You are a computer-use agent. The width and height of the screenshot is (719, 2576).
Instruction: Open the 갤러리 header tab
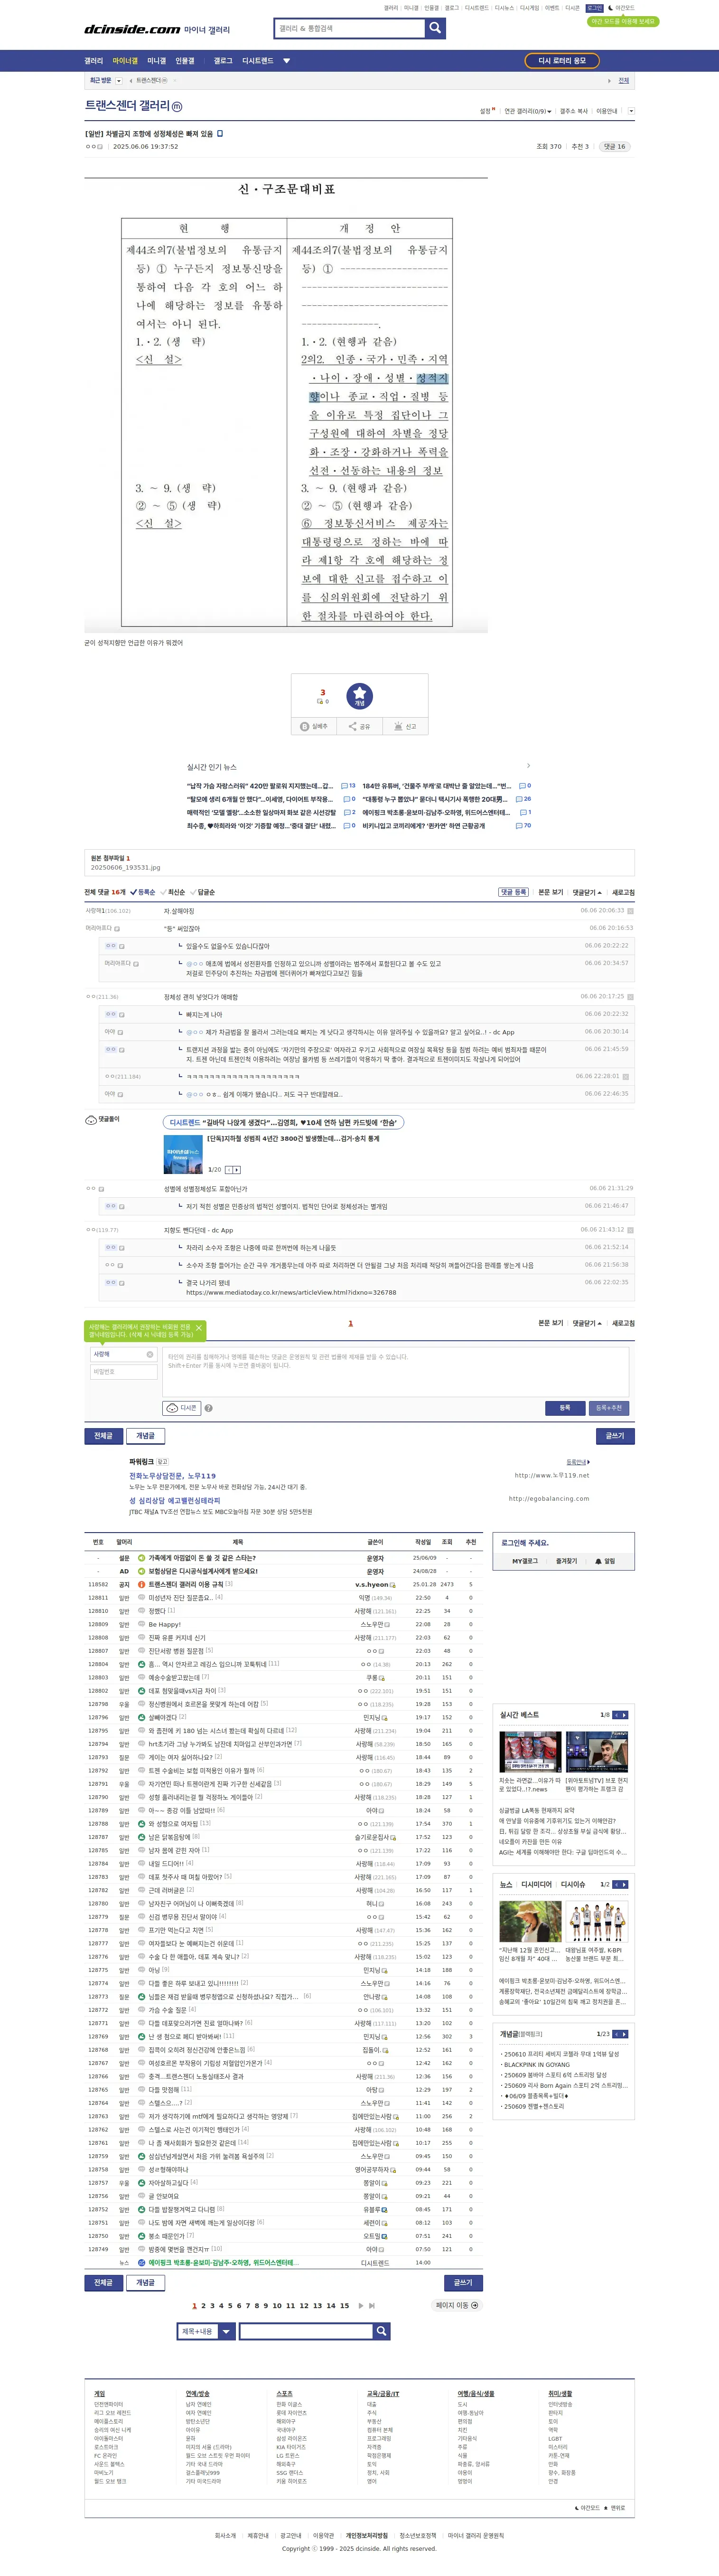94,61
